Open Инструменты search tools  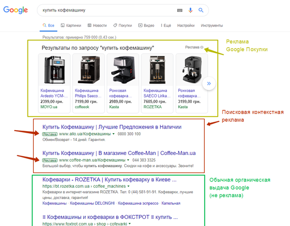coord(212,25)
